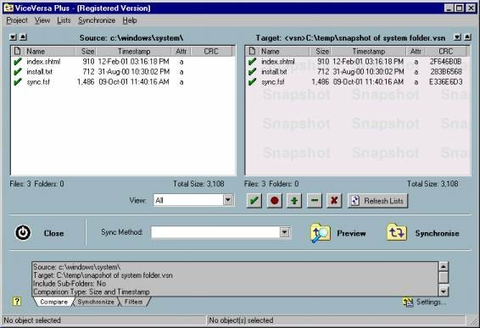Open Settings via its icon
Screen dimensions: 480x328
click(x=408, y=303)
